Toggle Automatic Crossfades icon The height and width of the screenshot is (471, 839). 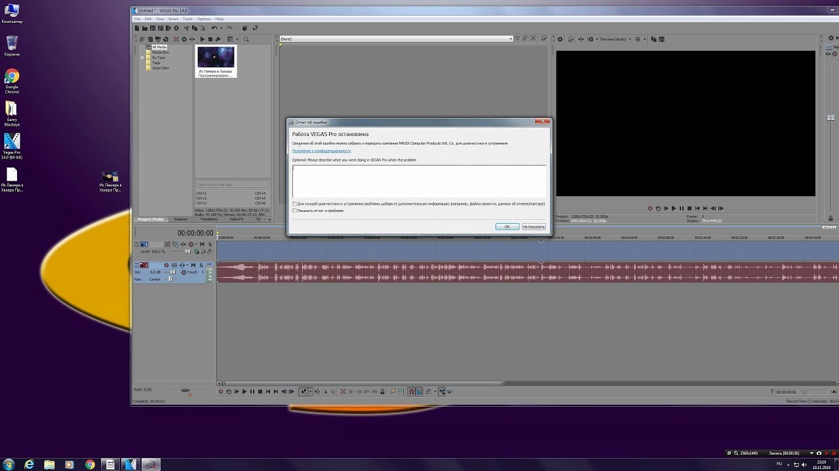419,392
